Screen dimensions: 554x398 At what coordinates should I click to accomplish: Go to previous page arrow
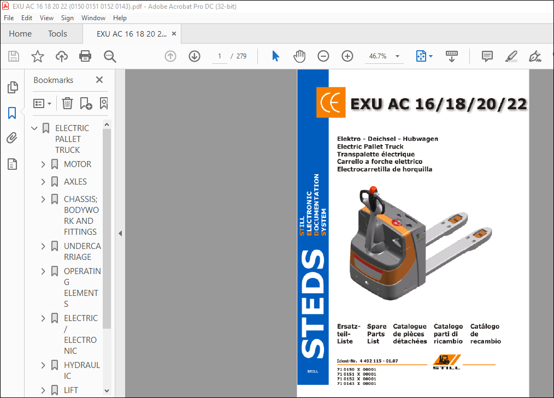coord(170,56)
